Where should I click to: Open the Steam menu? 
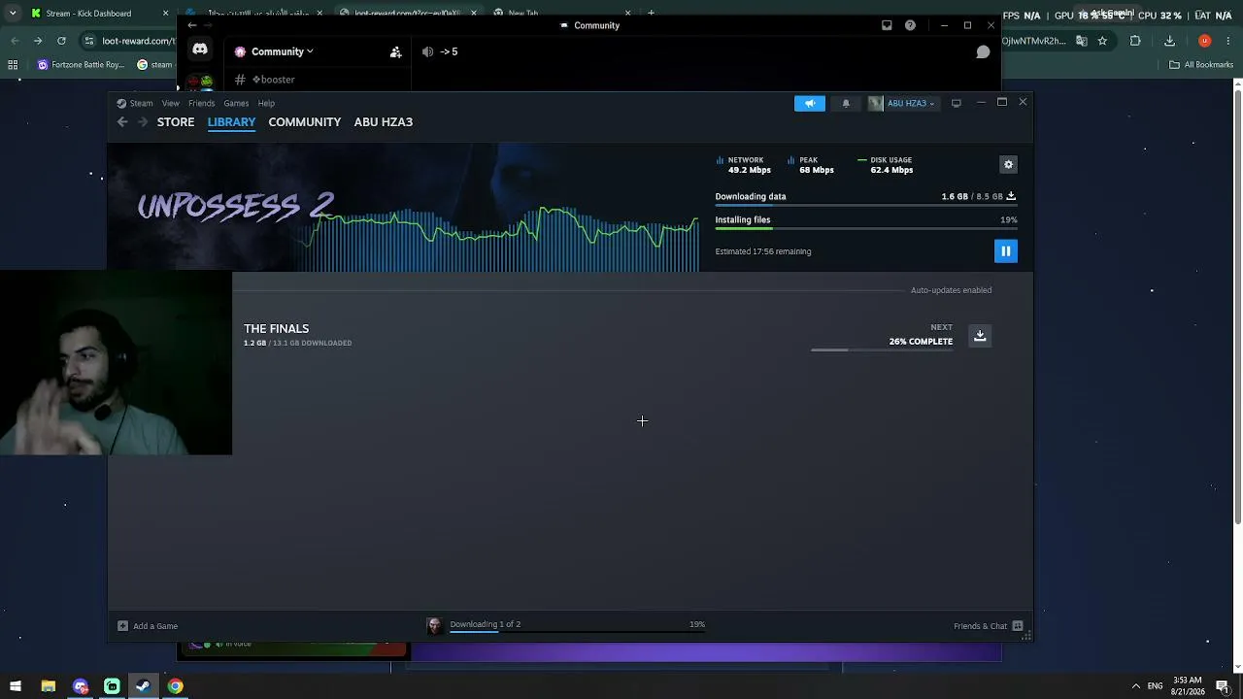(x=141, y=103)
